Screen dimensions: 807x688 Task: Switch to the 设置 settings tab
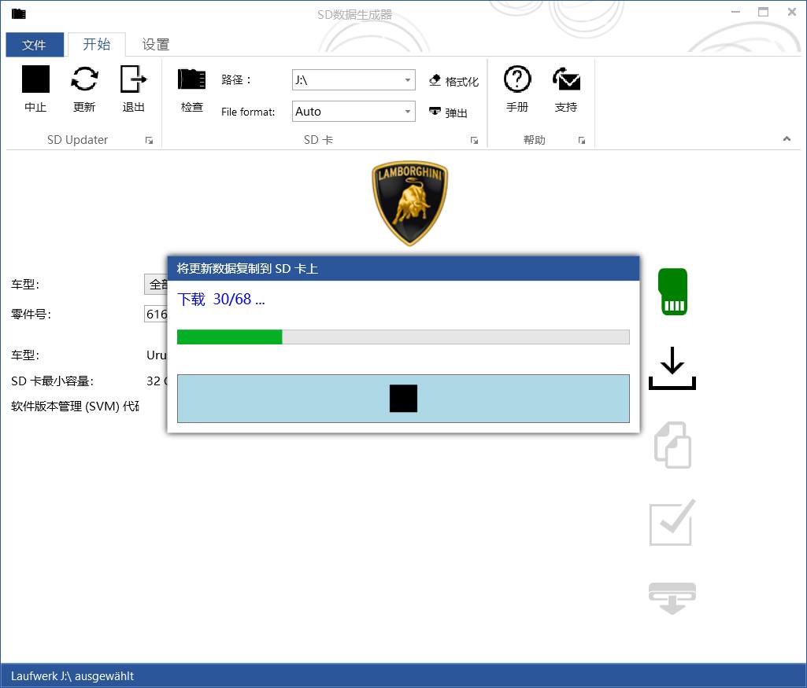[156, 45]
